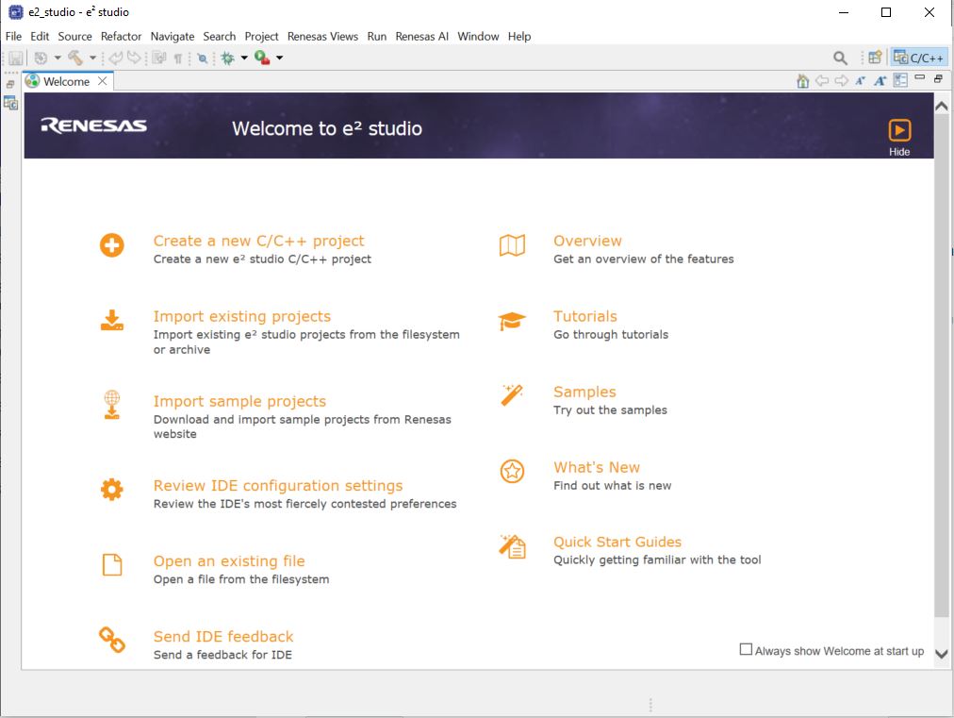Click the Welcome page scrollbar down arrow

(x=941, y=654)
